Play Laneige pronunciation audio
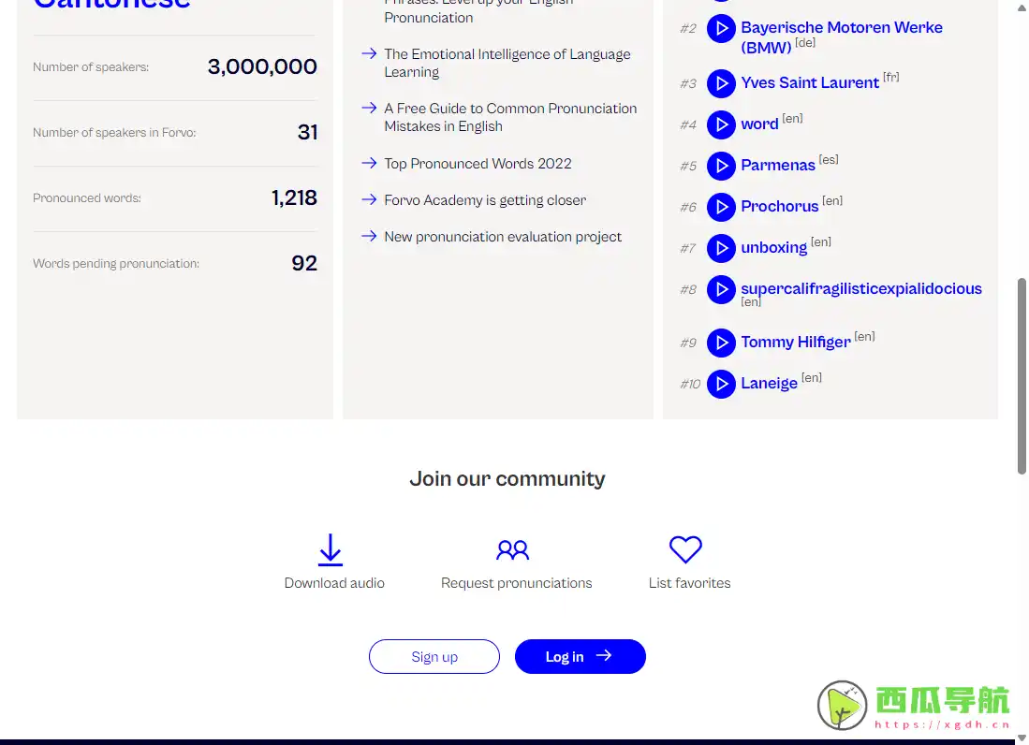The height and width of the screenshot is (745, 1029). (x=721, y=385)
